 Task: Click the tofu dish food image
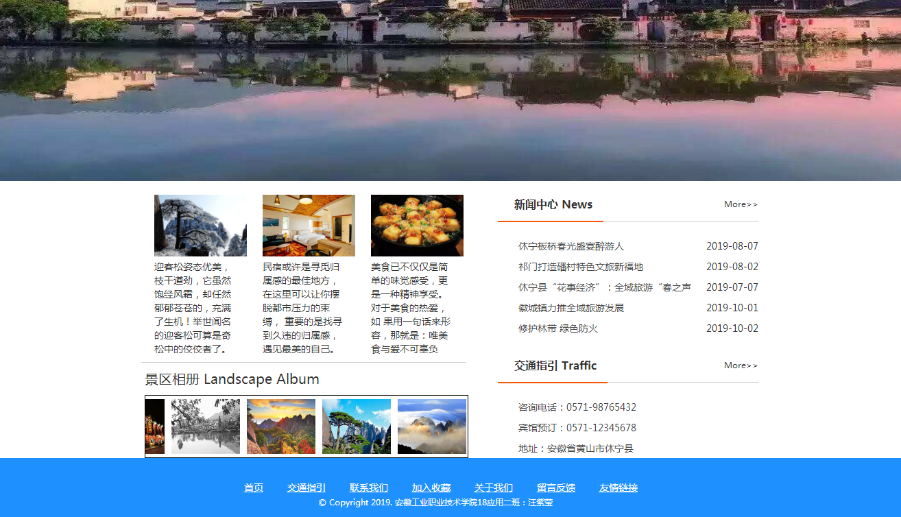(417, 226)
